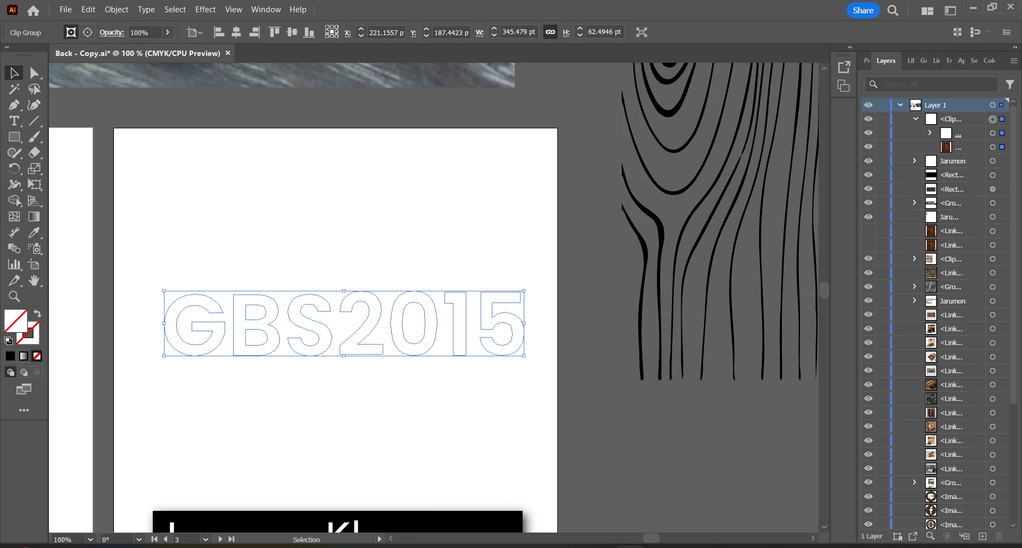The image size is (1022, 548).
Task: Select the Rotate tool
Action: [14, 169]
